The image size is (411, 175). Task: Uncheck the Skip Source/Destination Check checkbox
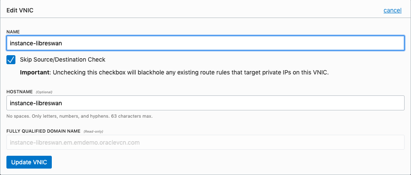(x=11, y=59)
